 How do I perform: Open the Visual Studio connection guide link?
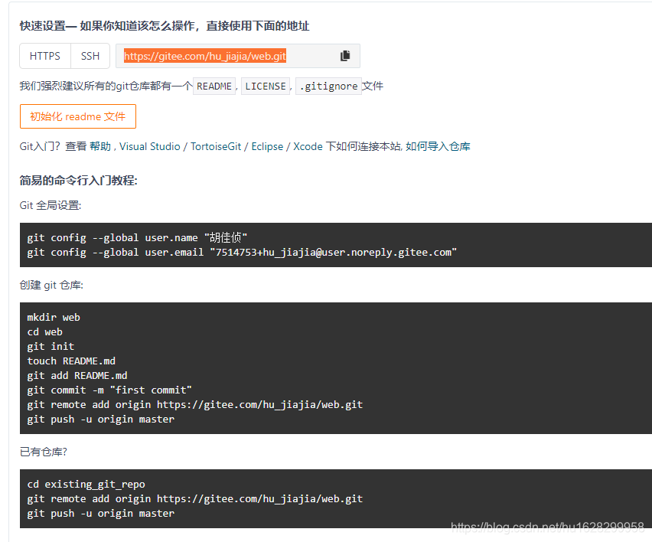click(150, 145)
